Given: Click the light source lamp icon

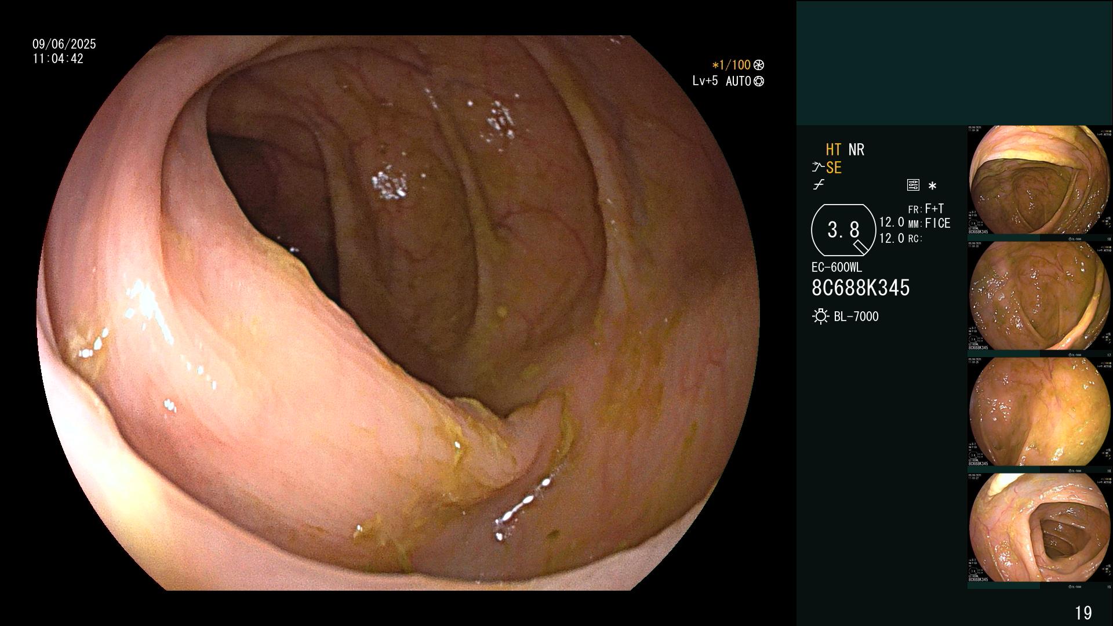Looking at the screenshot, I should 820,316.
